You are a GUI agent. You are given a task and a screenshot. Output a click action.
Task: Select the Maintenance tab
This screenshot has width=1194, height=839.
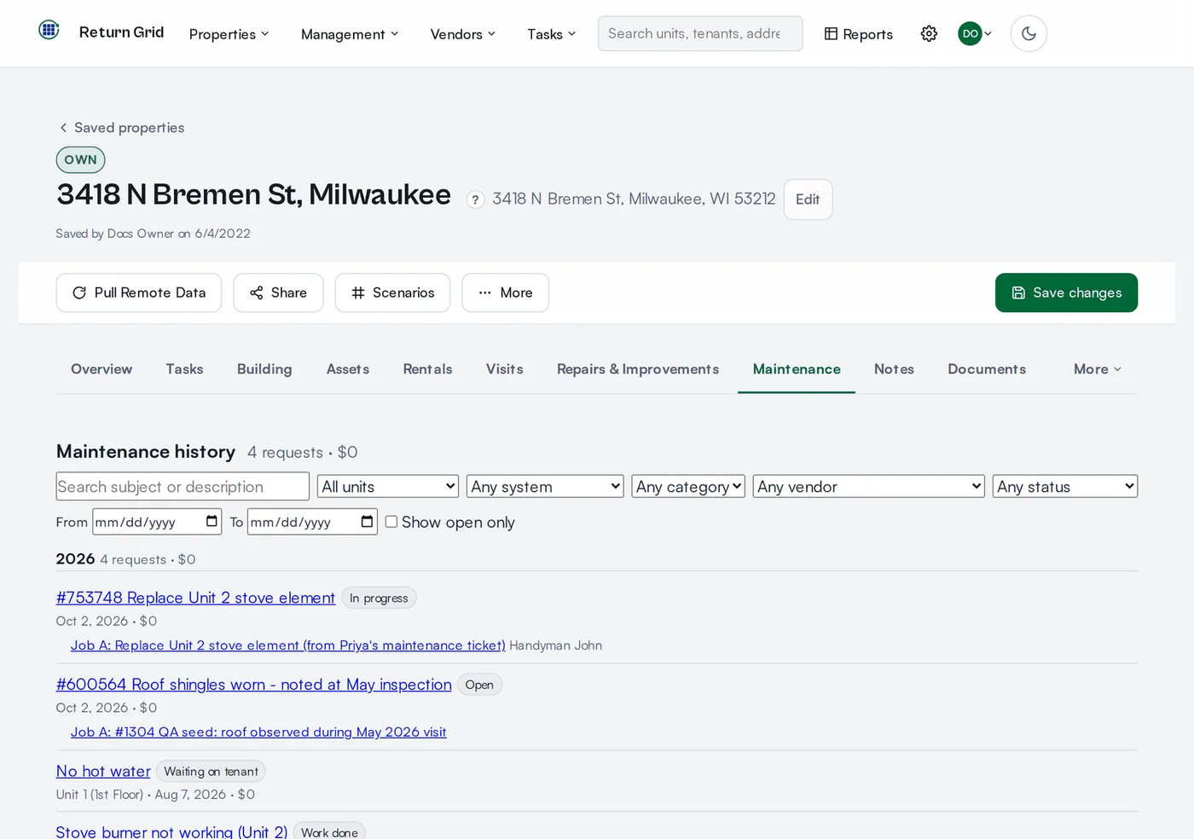pos(797,369)
